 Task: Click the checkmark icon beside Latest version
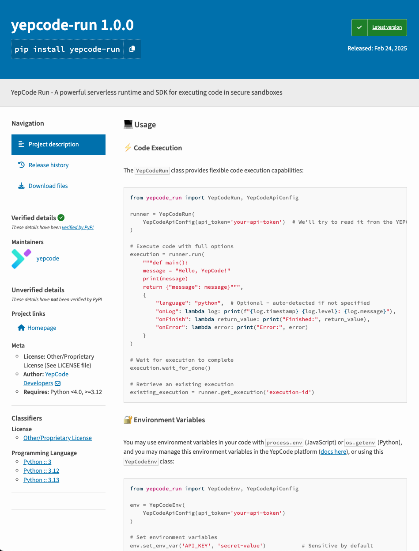click(359, 27)
